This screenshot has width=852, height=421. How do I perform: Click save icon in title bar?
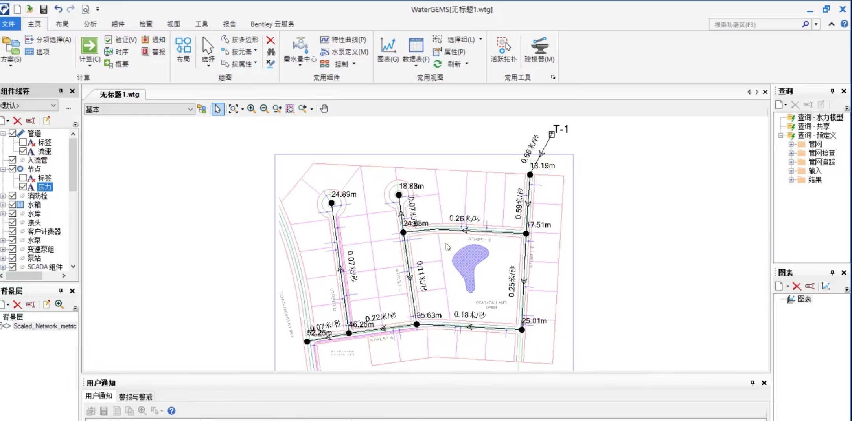click(x=44, y=9)
